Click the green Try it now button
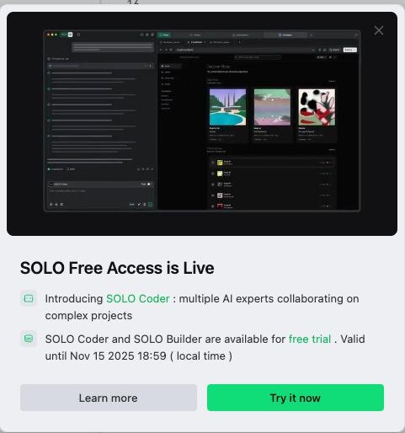The width and height of the screenshot is (405, 433). click(x=296, y=398)
